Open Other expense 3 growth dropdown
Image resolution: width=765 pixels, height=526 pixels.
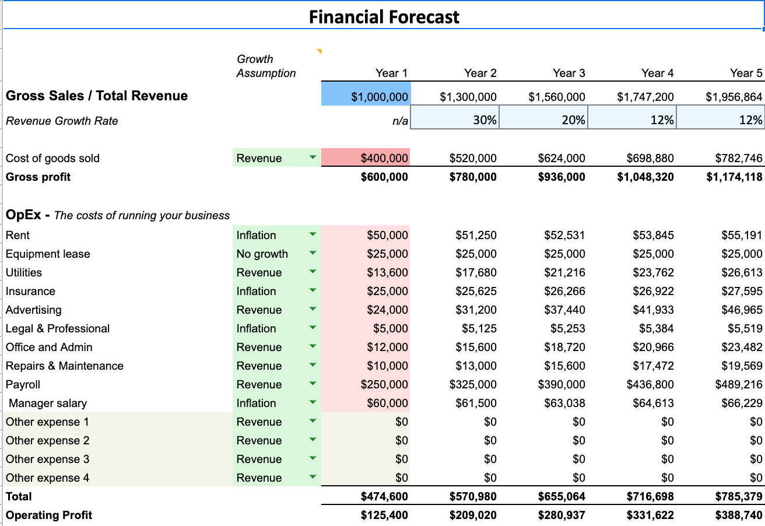tap(313, 458)
